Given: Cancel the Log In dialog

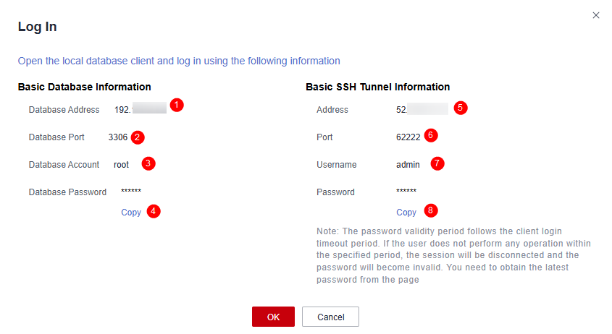Looking at the screenshot, I should (x=330, y=317).
